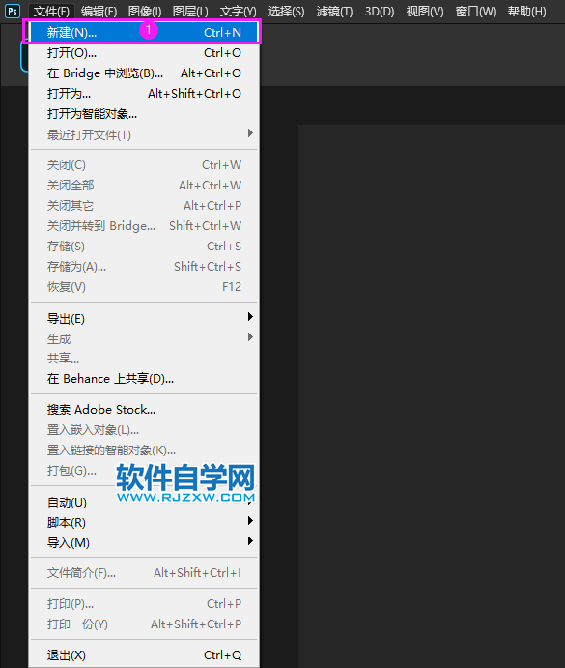Select the 打开为... menu entry

[144, 94]
